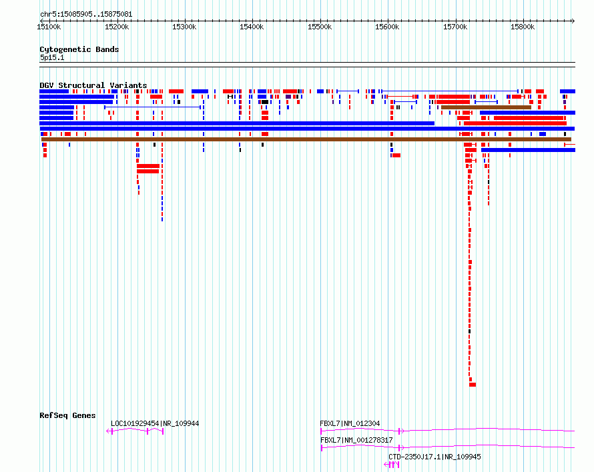The width and height of the screenshot is (594, 472).
Task: Open the DGV Structural Variants track title
Action: click(93, 85)
